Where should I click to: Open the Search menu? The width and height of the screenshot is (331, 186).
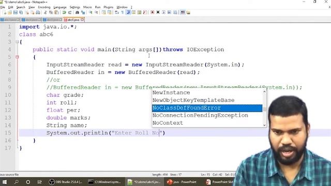(21, 7)
